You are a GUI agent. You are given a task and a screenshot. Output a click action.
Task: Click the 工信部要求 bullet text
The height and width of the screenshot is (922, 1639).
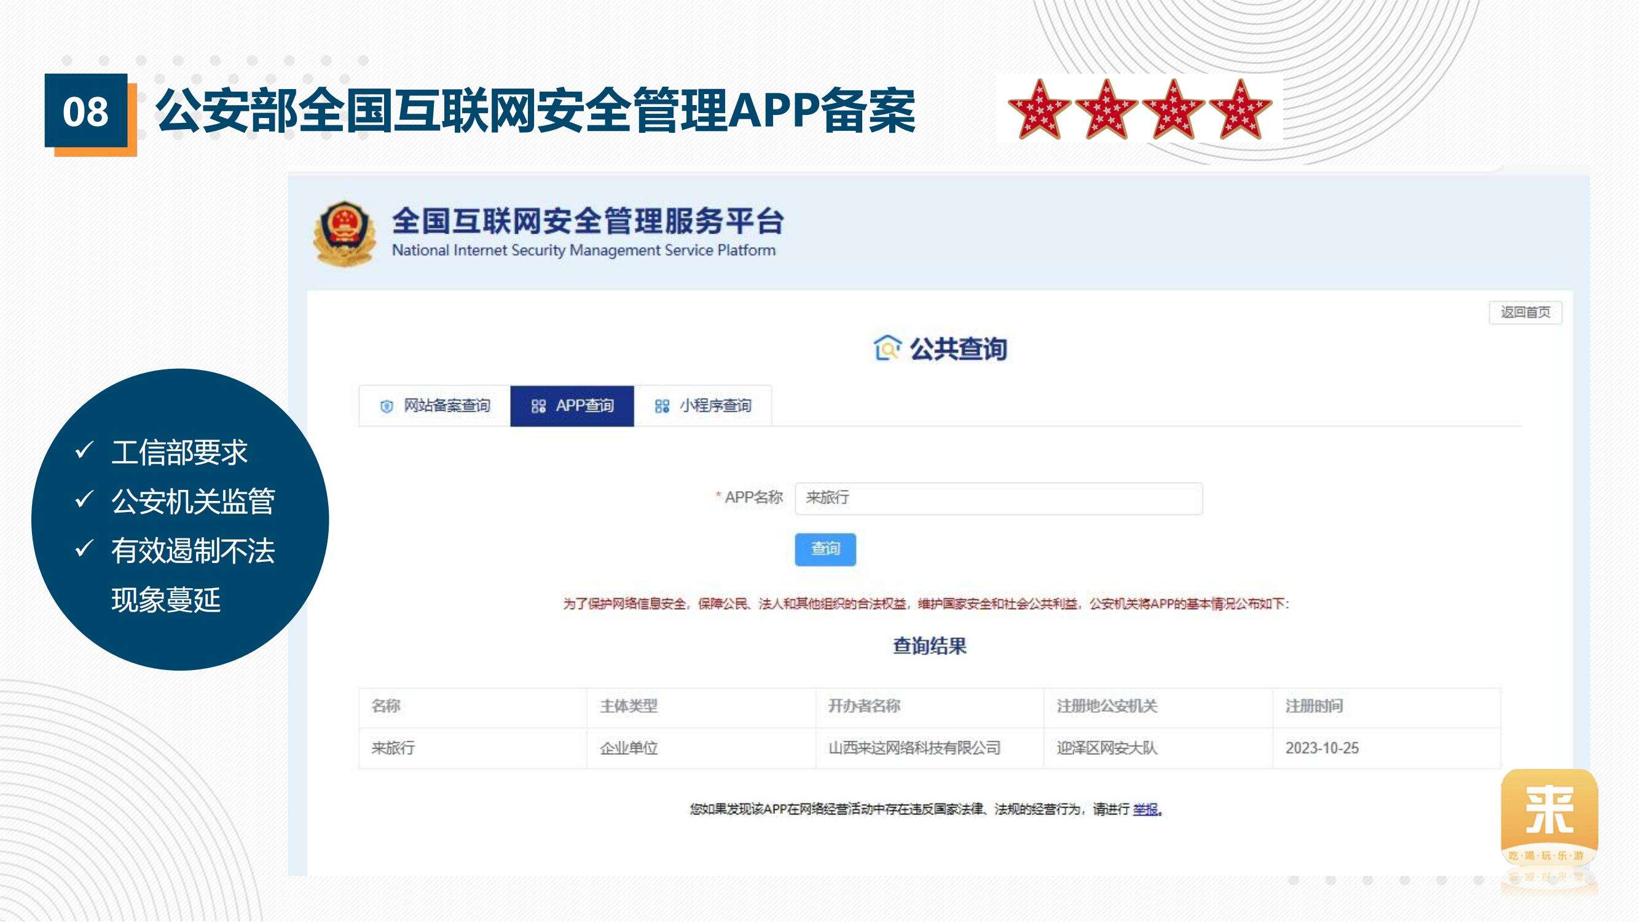click(179, 452)
